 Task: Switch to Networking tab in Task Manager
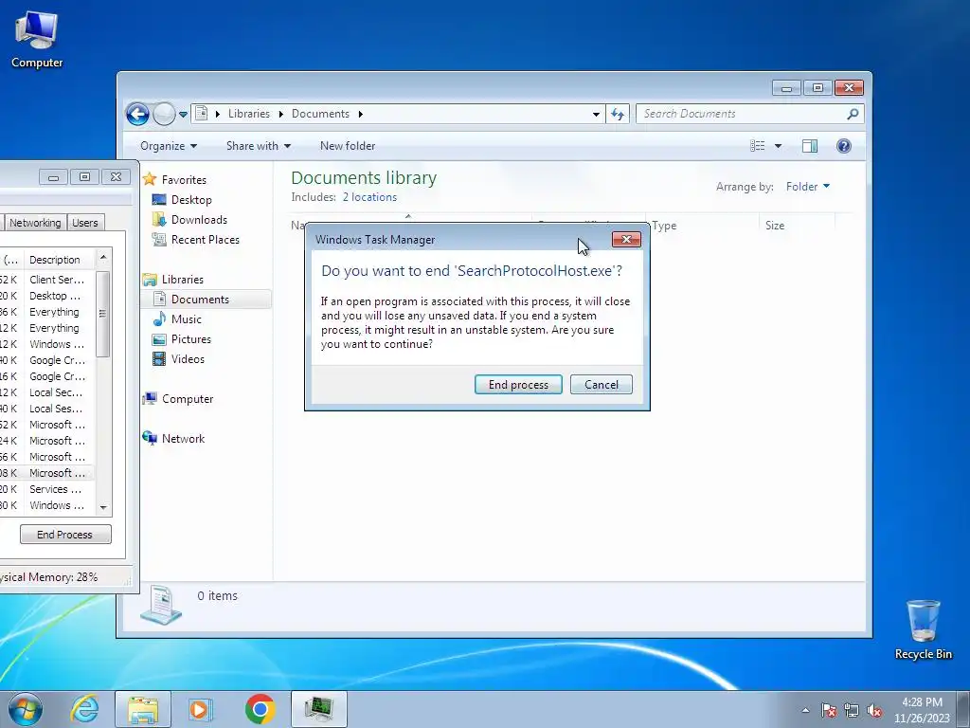pyautogui.click(x=35, y=222)
